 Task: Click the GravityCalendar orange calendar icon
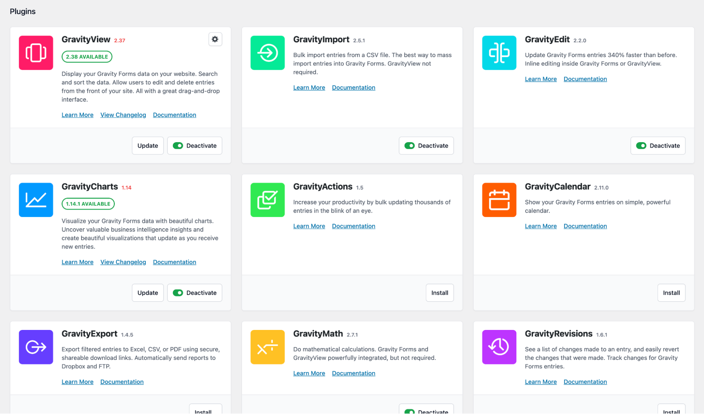click(x=499, y=200)
